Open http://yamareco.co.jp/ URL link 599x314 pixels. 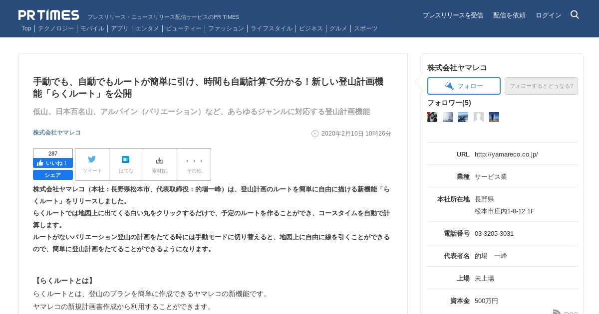click(x=506, y=155)
